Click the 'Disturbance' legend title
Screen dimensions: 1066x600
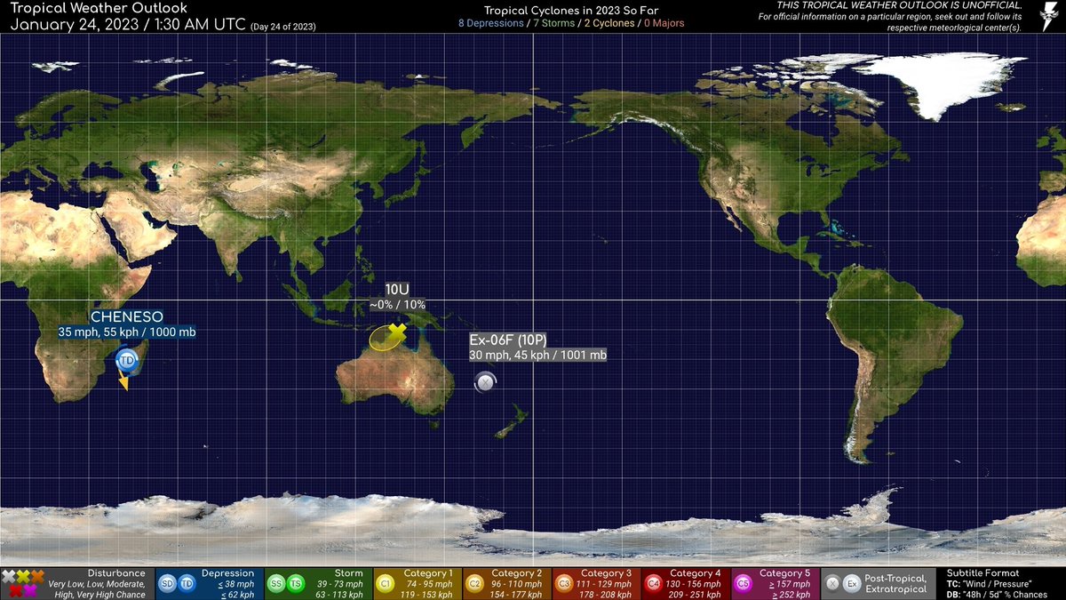pyautogui.click(x=116, y=573)
